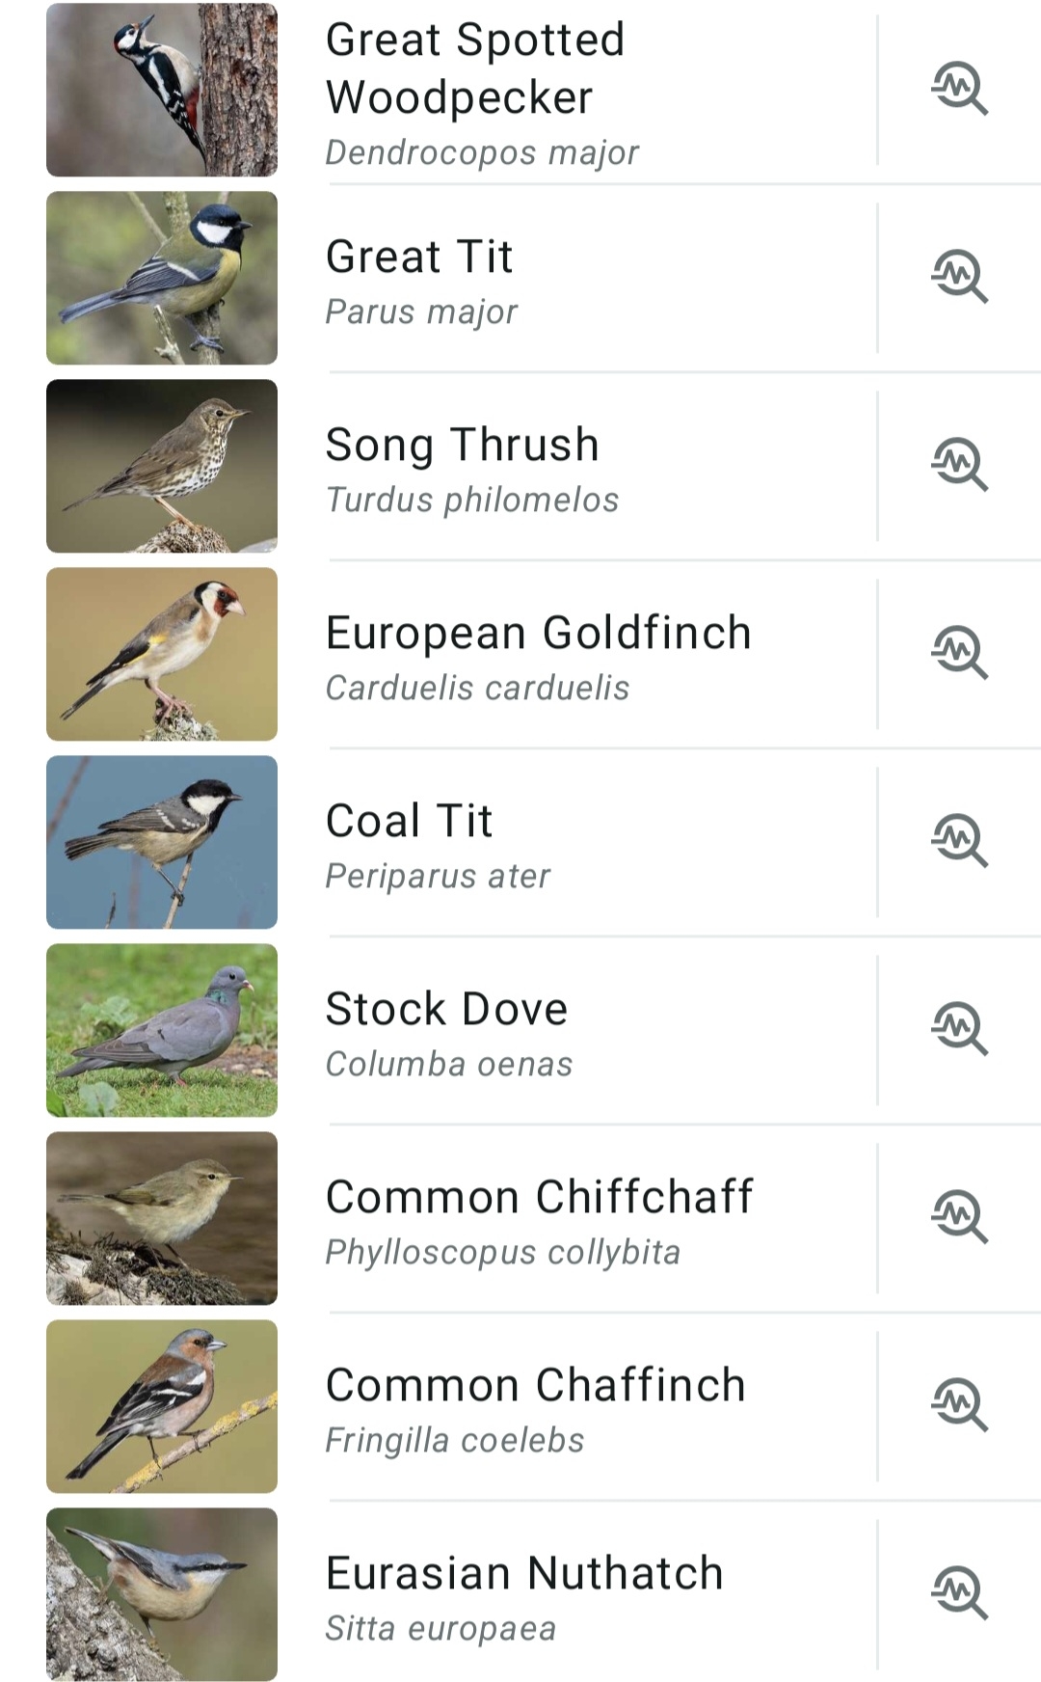View the Great Tit thumbnail image
1041x1682 pixels.
pos(162,278)
